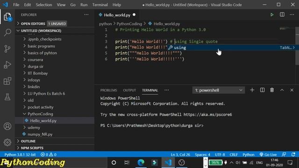This screenshot has width=299, height=168.
Task: Select Python 3.8.1 32-bit interpreter
Action: tap(20, 154)
